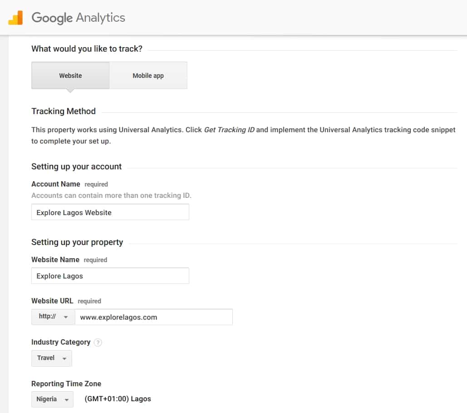Open the Industry Category help question mark

[x=98, y=342]
